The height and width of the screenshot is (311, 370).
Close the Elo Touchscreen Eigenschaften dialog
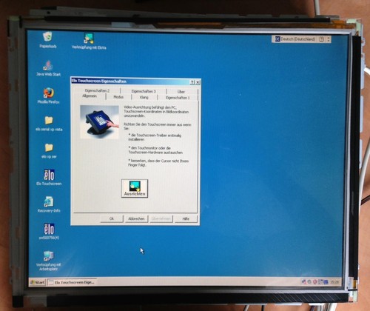click(x=198, y=82)
